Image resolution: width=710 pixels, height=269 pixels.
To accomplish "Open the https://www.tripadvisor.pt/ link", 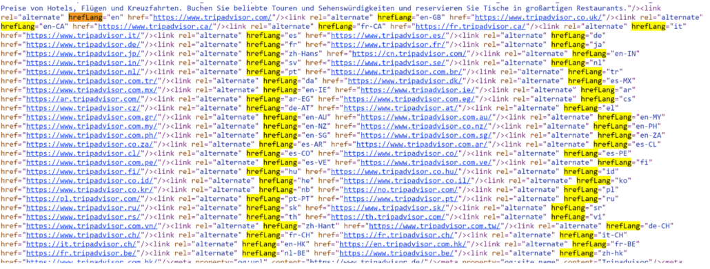I will point(400,198).
